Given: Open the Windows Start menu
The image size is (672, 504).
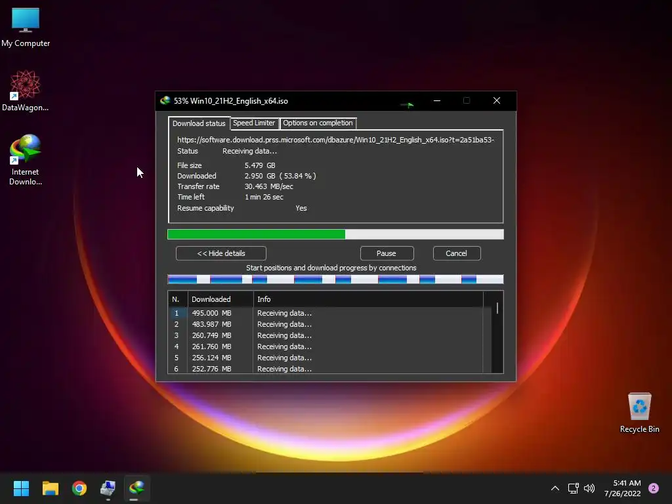Looking at the screenshot, I should click(x=21, y=488).
